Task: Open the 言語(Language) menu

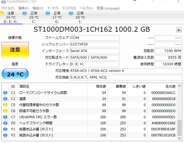Action: coord(108,8)
